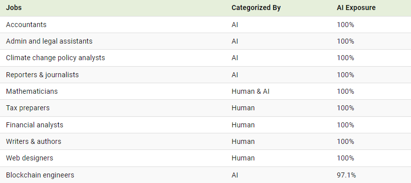Select the Reporters & journalists cell
This screenshot has width=411, height=183.
[x=42, y=75]
